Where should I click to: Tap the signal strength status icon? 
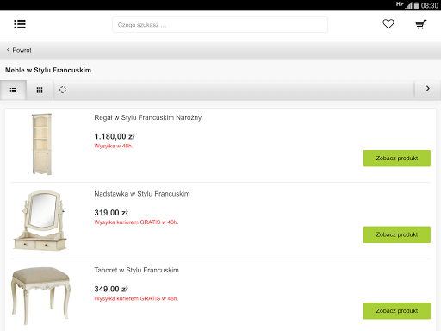[x=408, y=5]
